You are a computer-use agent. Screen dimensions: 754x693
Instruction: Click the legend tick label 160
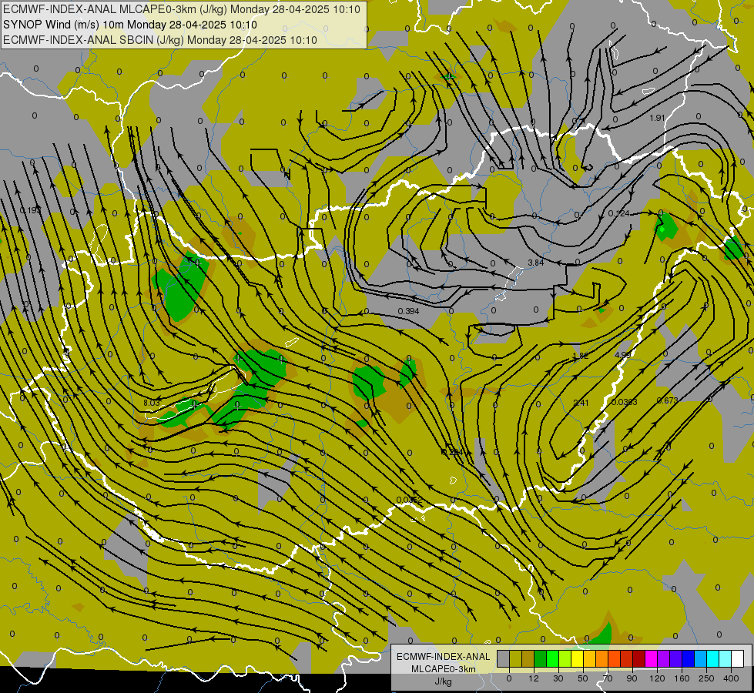[x=682, y=678]
